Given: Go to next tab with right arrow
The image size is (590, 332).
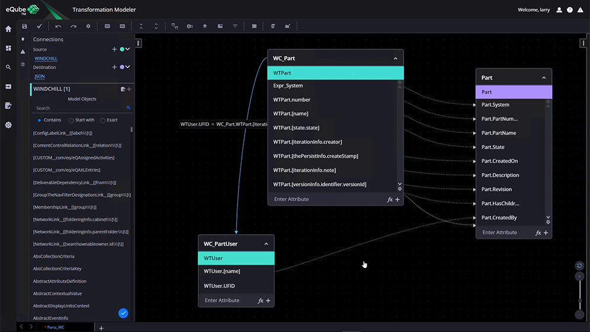Looking at the screenshot, I should click(x=31, y=327).
